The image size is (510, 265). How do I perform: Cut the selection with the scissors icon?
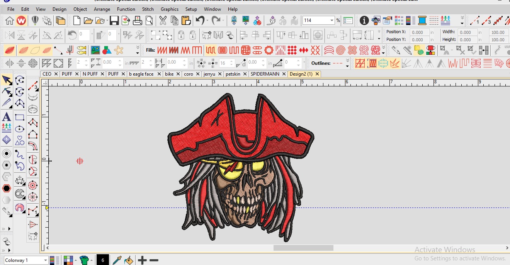(163, 20)
